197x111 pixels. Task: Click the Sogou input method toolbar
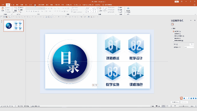pyautogui.click(x=188, y=98)
